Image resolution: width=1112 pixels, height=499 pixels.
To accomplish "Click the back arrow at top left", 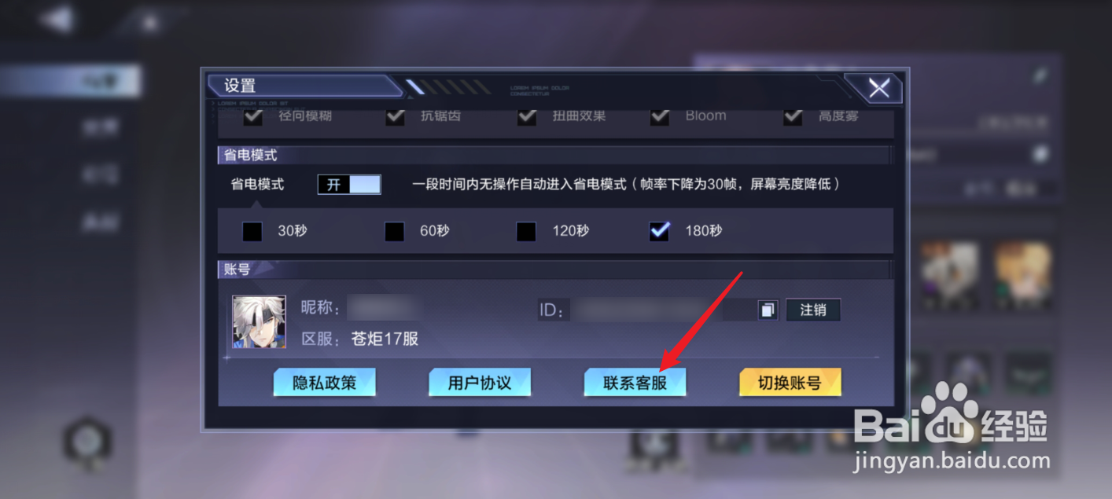I will [57, 19].
